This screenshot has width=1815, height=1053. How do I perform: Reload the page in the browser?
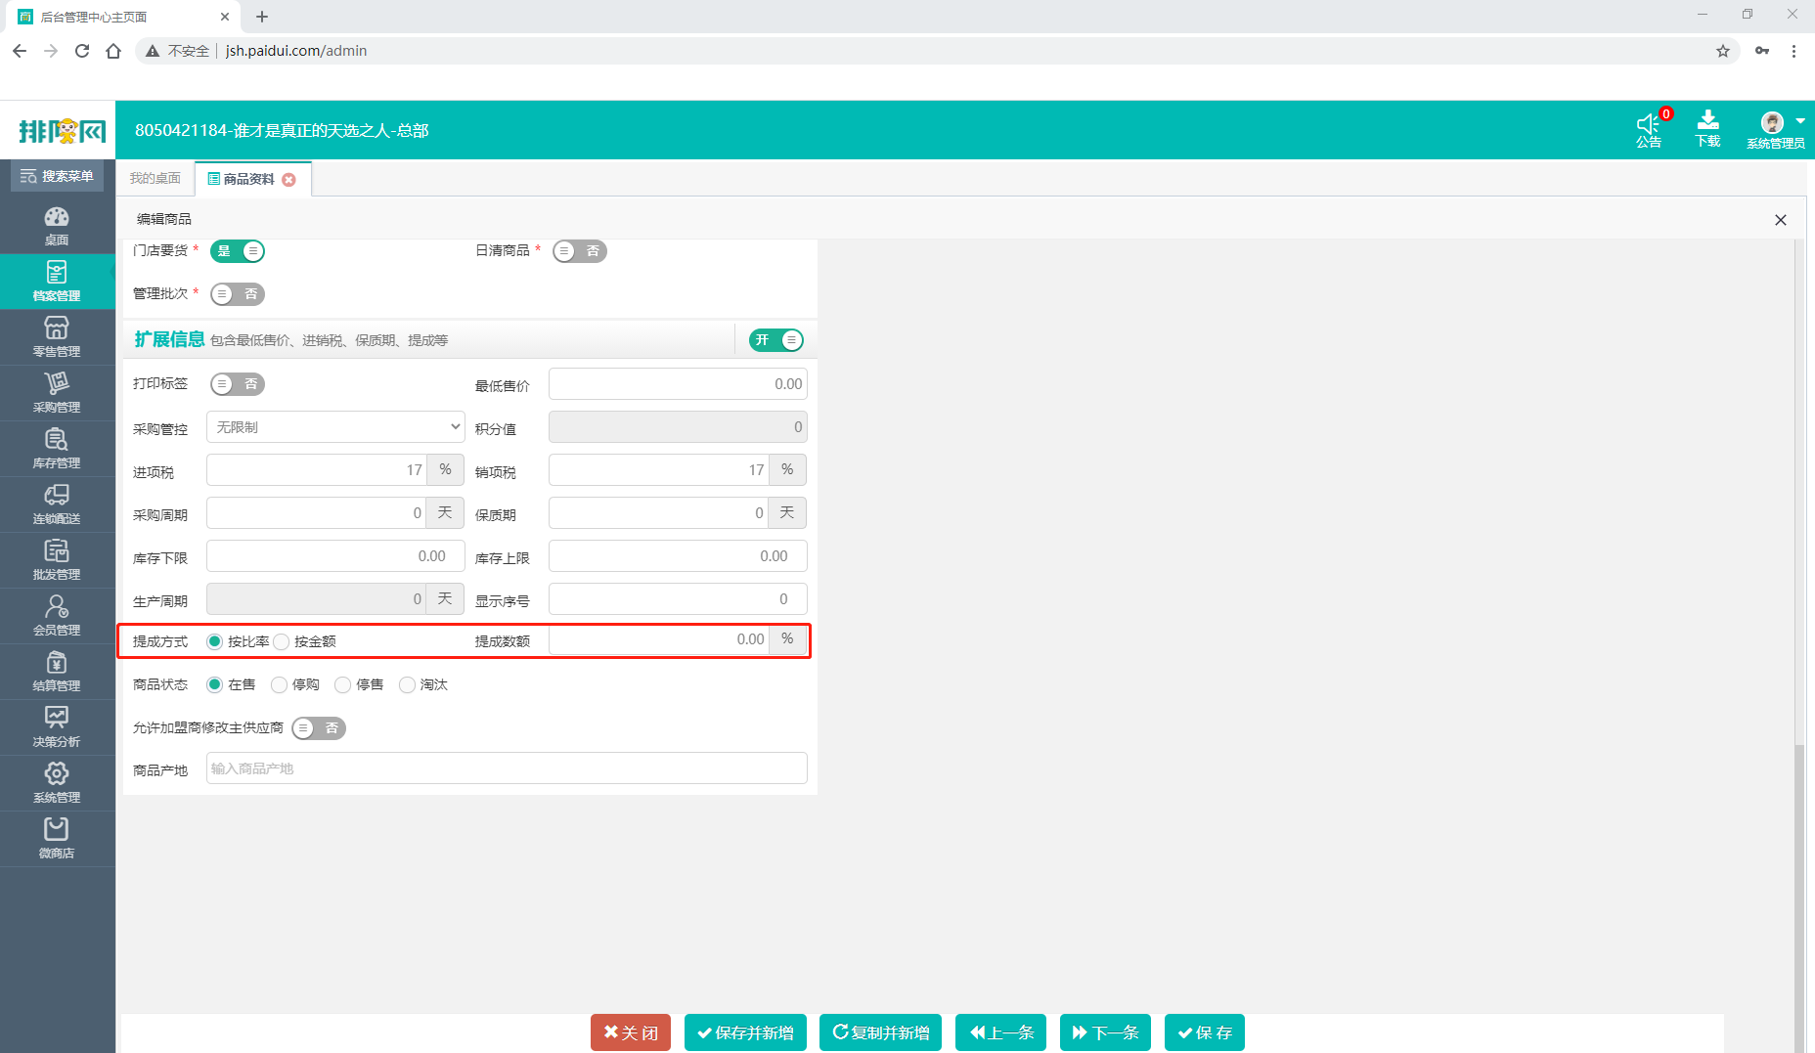coord(82,51)
